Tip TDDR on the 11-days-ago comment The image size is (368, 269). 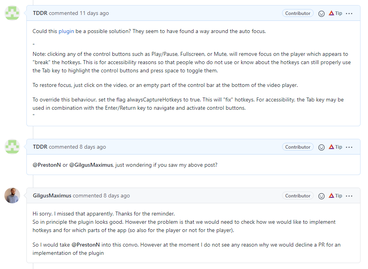point(335,13)
